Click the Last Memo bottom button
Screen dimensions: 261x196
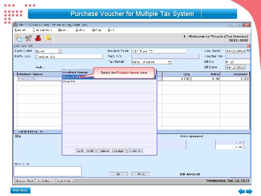click(45, 181)
